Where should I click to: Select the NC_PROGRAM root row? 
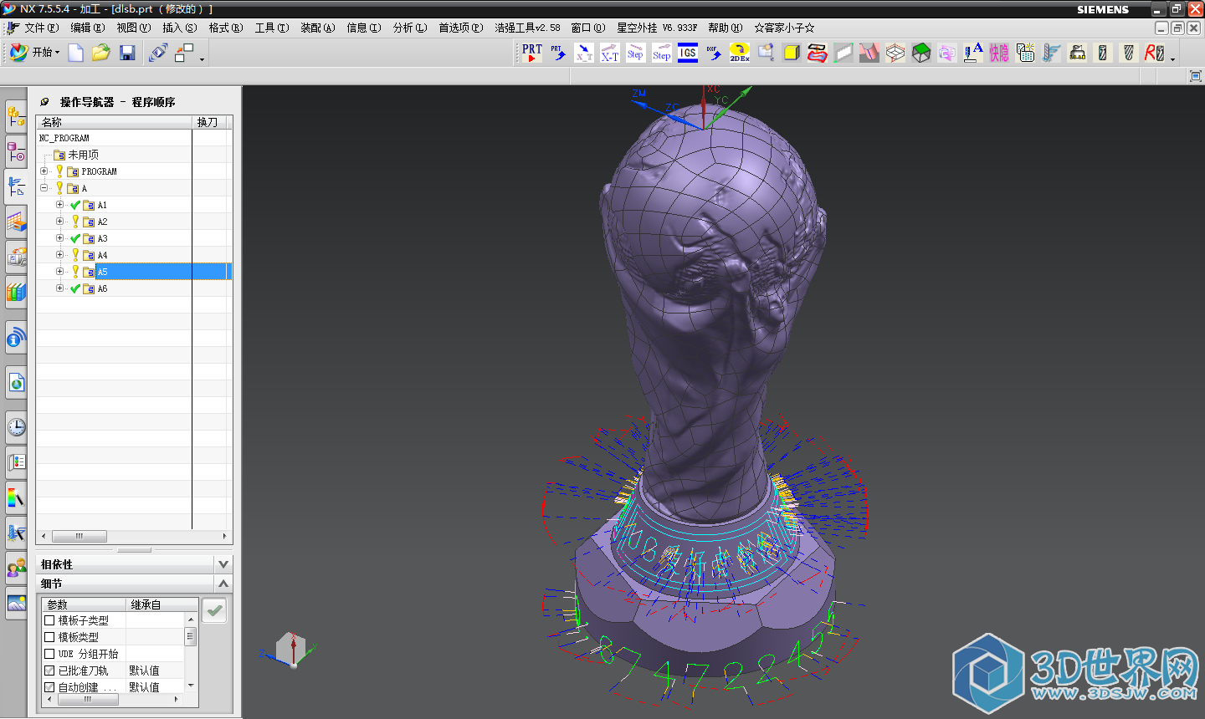click(x=134, y=138)
